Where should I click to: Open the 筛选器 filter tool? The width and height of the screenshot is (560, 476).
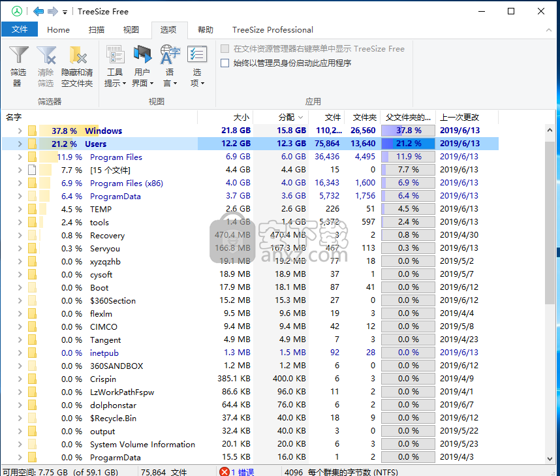(18, 67)
